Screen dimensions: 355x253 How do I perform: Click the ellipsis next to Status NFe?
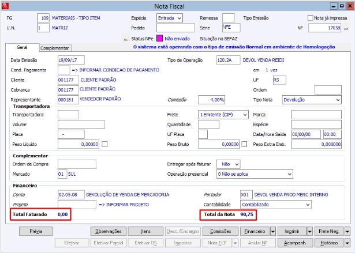(x=125, y=39)
